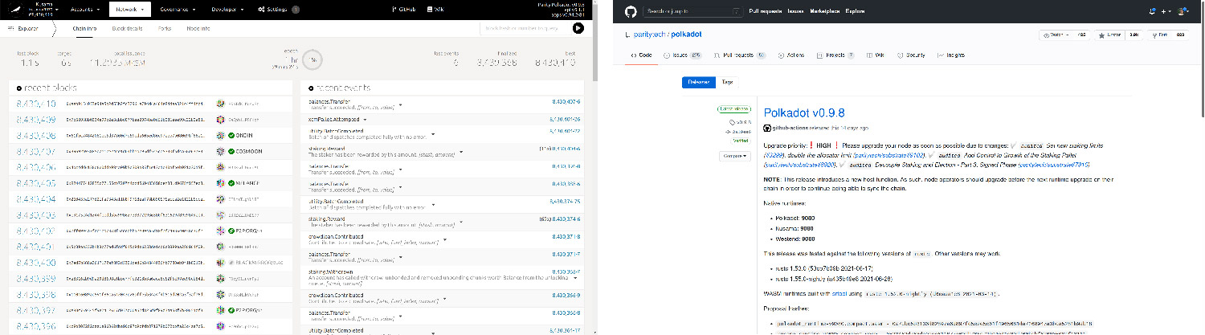The width and height of the screenshot is (1205, 335).
Task: Switch to Forks tab
Action: pyautogui.click(x=165, y=28)
